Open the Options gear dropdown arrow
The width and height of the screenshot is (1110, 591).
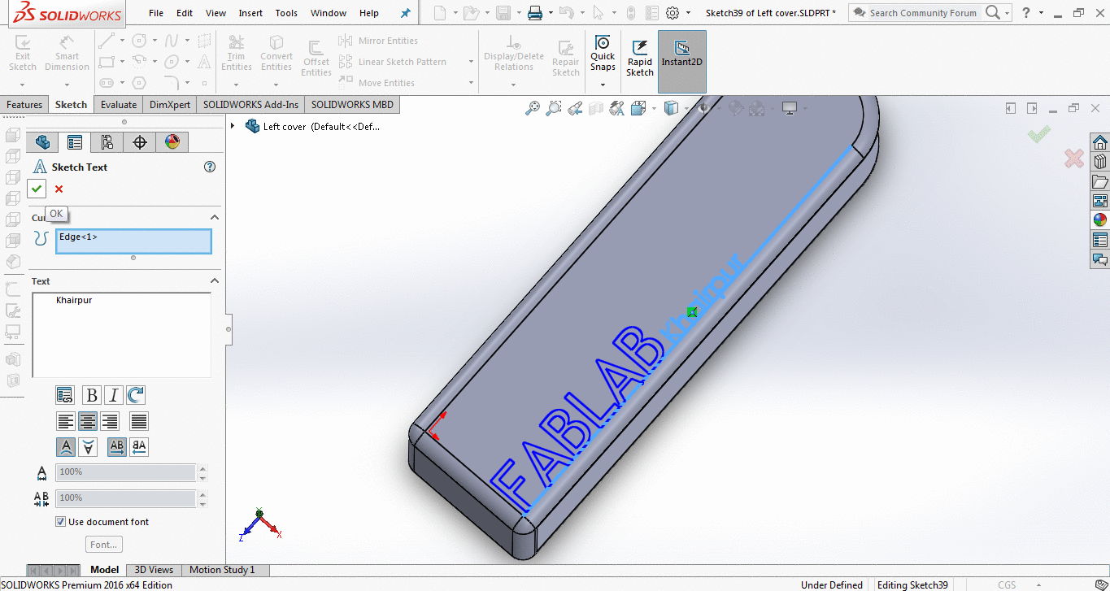689,13
